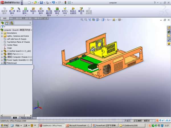Expand the MateGroup1 tree node
171x128 pixels.
2,63
